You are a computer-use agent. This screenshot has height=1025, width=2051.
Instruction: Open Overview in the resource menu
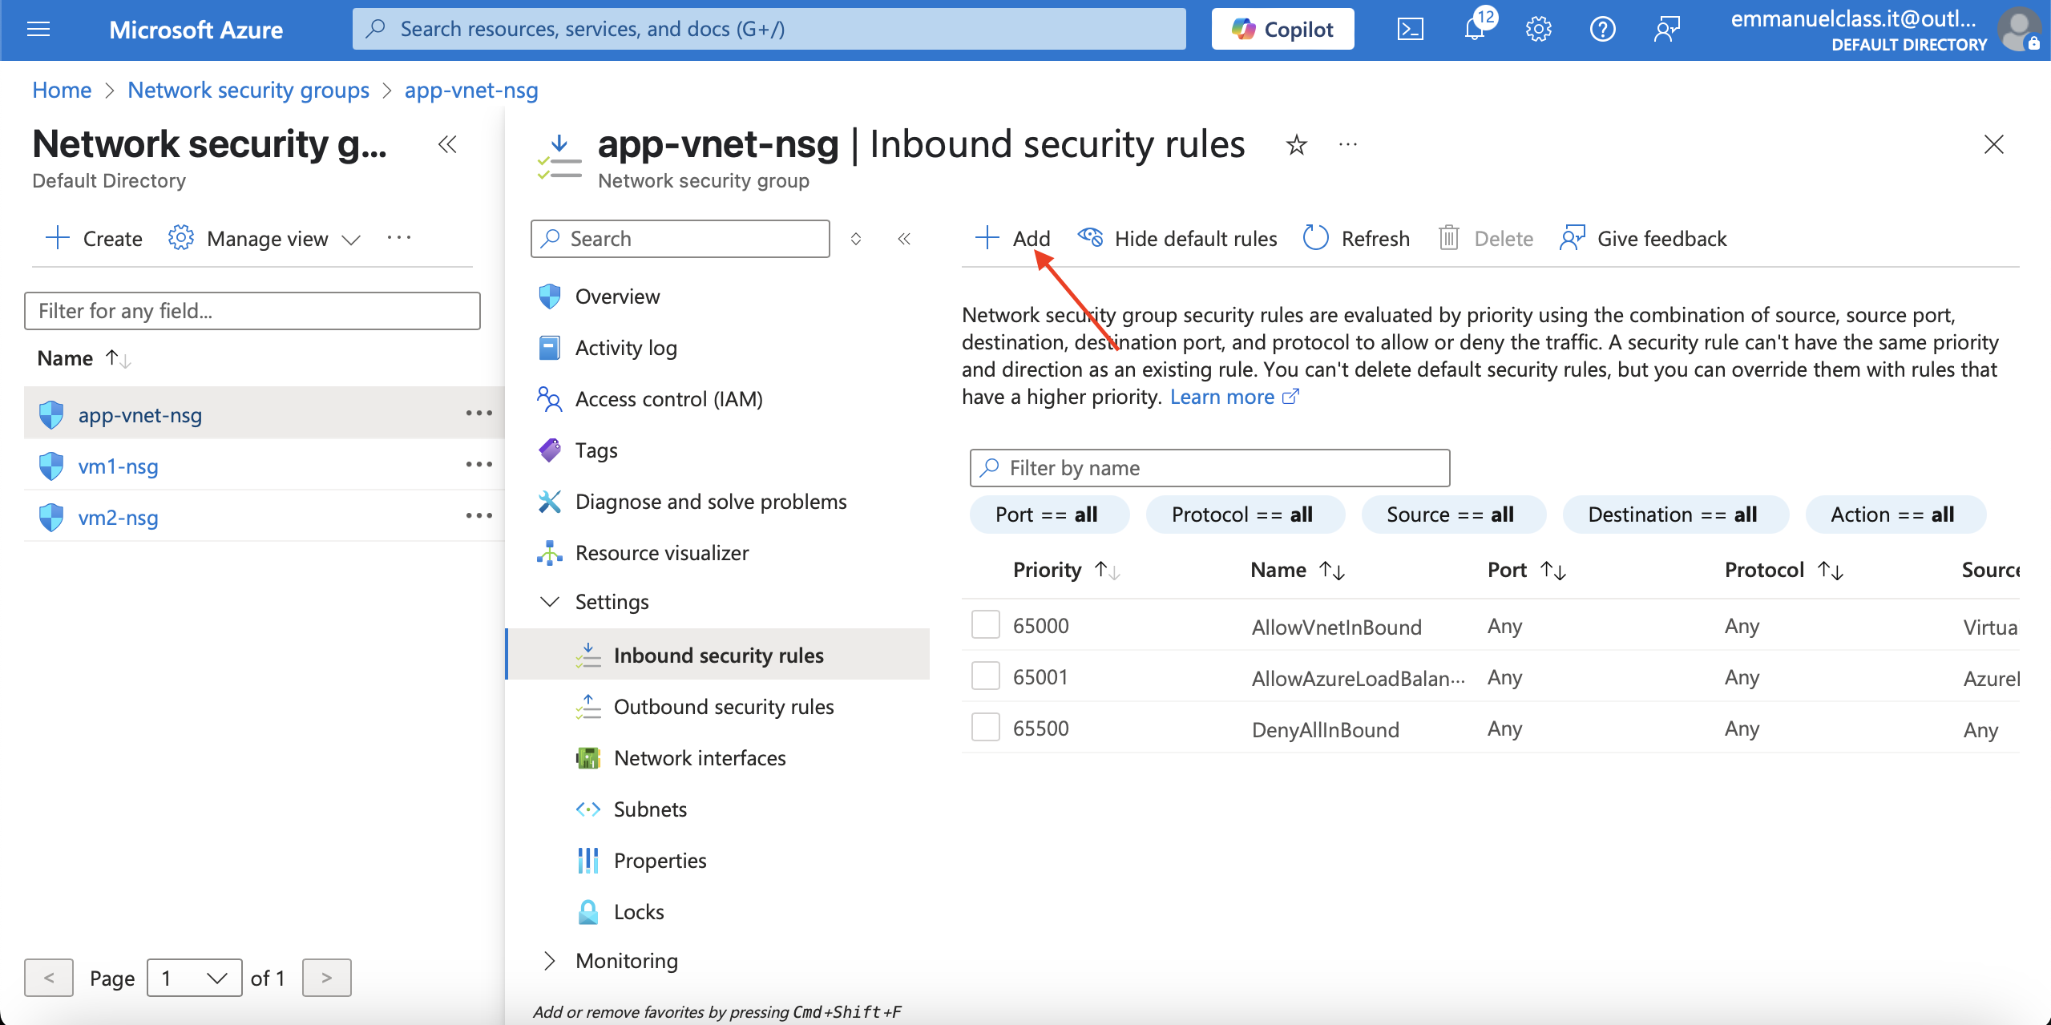[617, 297]
